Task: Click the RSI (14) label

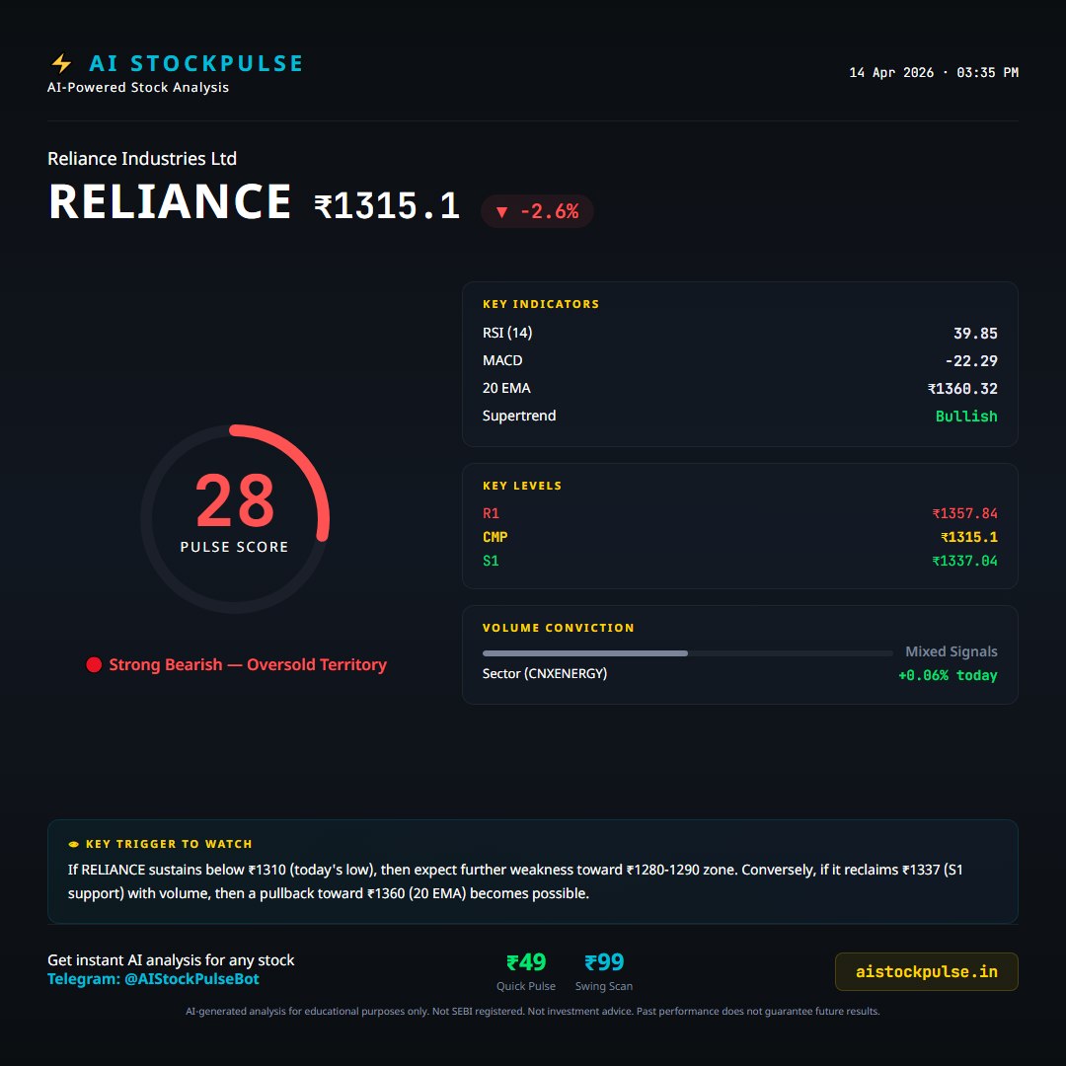Action: [x=507, y=333]
